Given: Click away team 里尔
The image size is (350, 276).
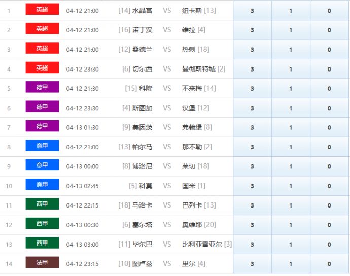Looking at the screenshot, I should [x=189, y=264].
